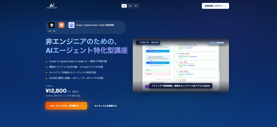This screenshot has height=127, width=277.
Task: Click bullet 'セットアップ直後からエージェント利用可能'
Action: (72, 72)
